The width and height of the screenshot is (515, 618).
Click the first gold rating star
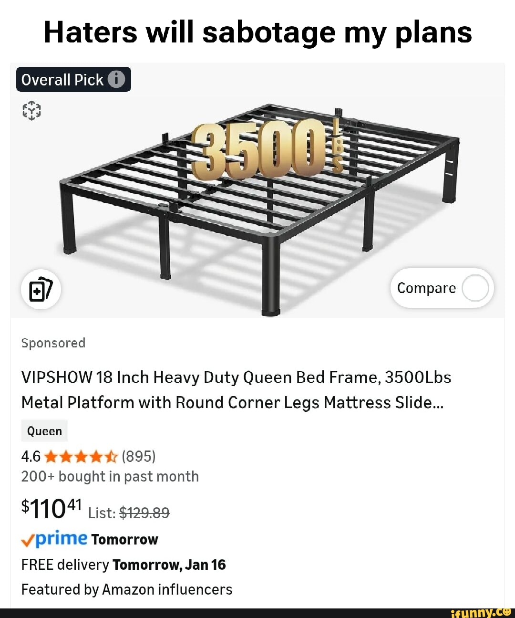click(x=51, y=456)
